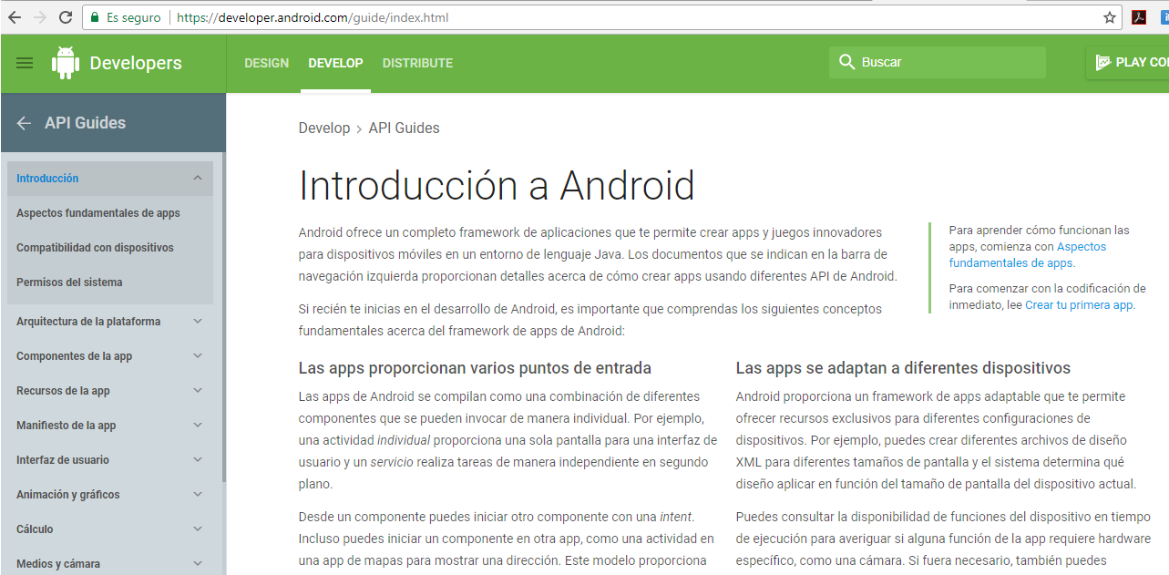The height and width of the screenshot is (575, 1169).
Task: Expand Medios y cámara chevron
Action: point(198,563)
